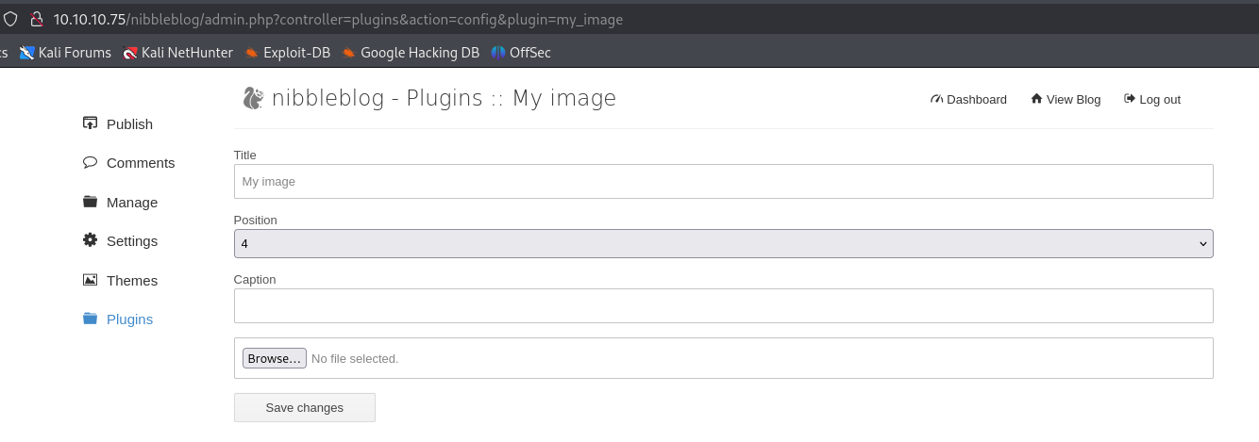The image size is (1259, 442).
Task: Open the Exploit-DB bookmark
Action: pyautogui.click(x=287, y=53)
